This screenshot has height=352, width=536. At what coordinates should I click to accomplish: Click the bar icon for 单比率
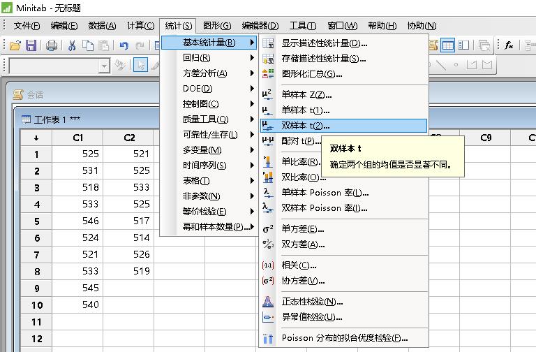(x=268, y=161)
